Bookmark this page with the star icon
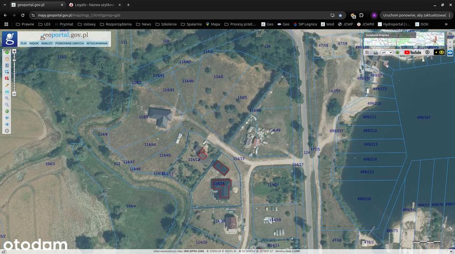 340,15
